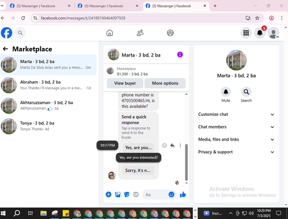Open the Windows Start menu

pos(3,213)
